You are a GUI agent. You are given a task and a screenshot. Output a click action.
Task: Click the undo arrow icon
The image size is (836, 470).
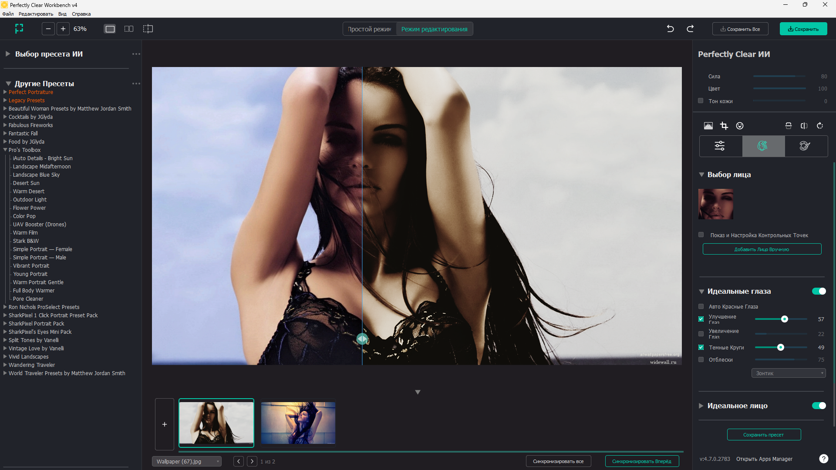[x=671, y=29]
